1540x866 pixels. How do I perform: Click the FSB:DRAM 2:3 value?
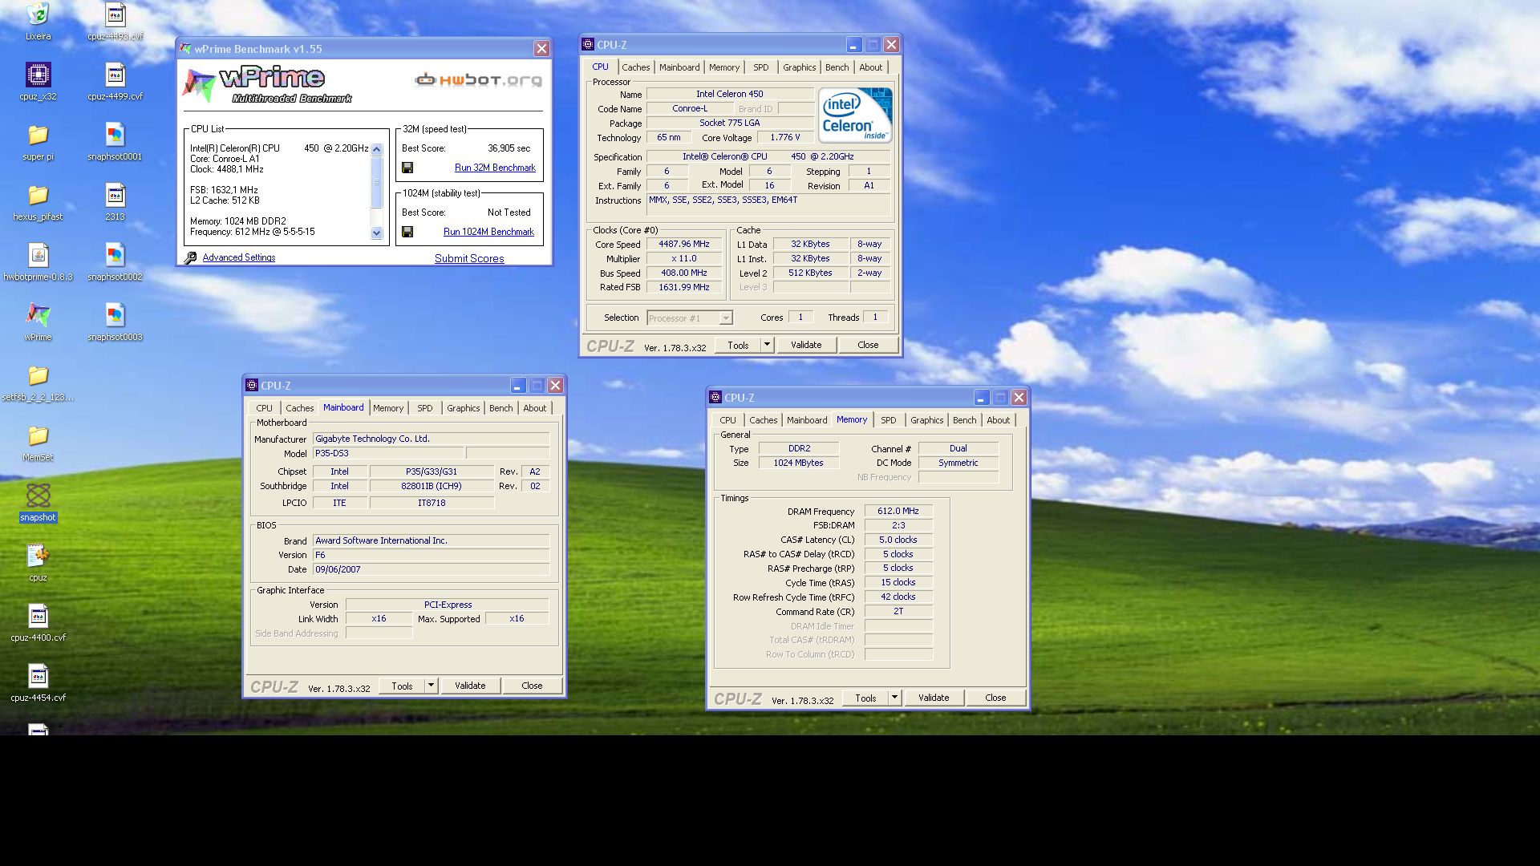click(x=898, y=525)
